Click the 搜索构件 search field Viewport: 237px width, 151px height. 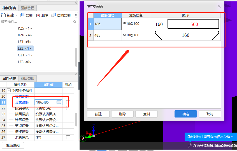pyautogui.click(x=36, y=22)
